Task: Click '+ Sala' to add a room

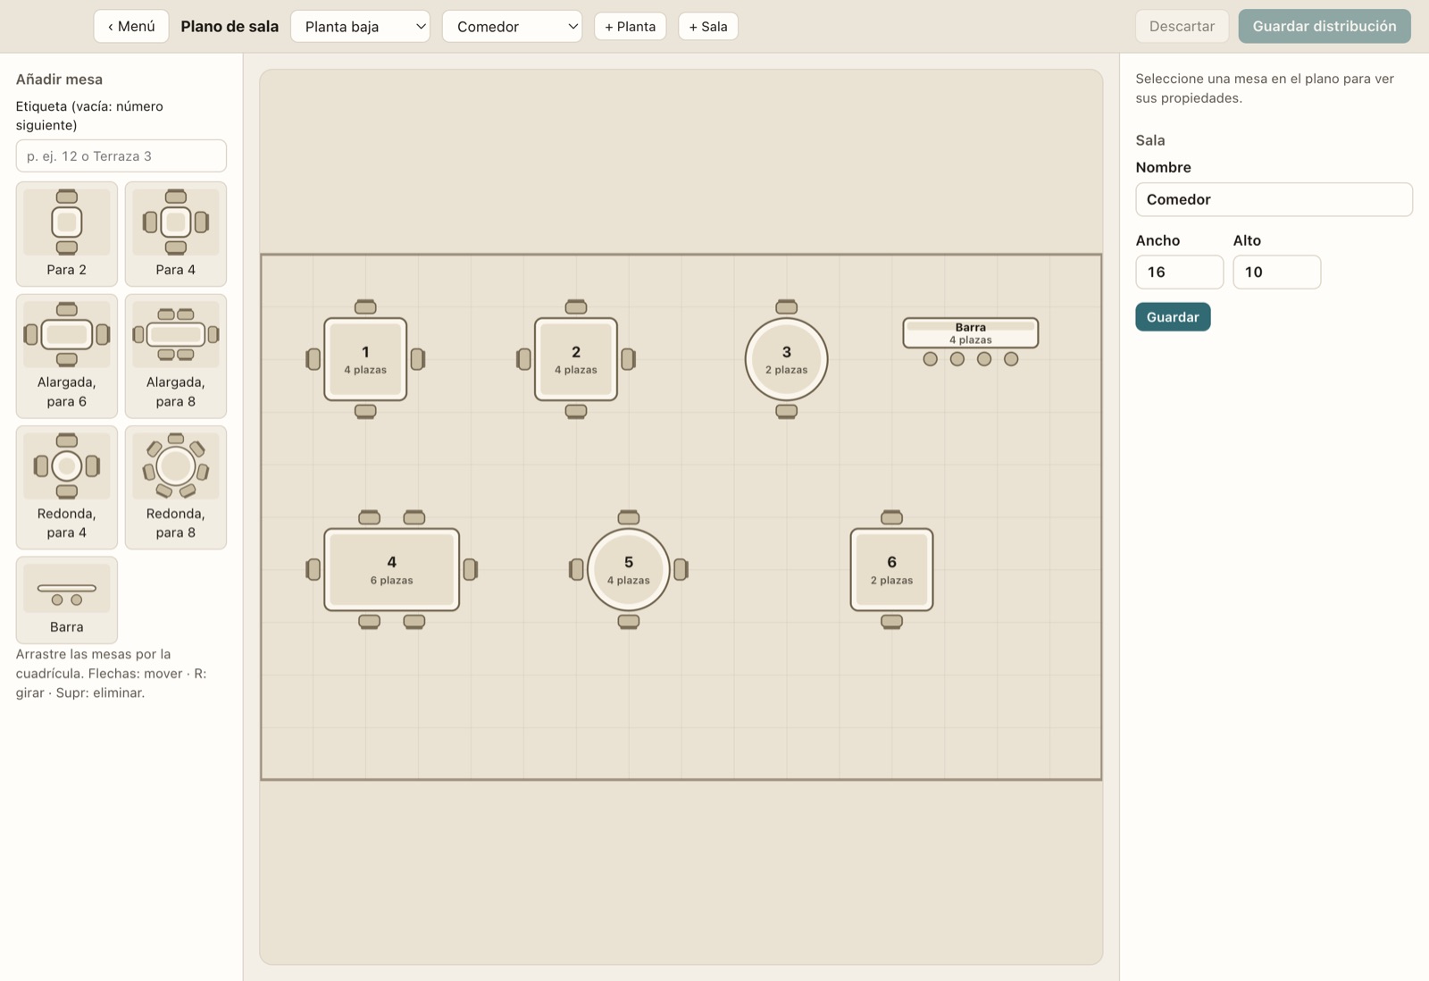Action: click(x=708, y=27)
